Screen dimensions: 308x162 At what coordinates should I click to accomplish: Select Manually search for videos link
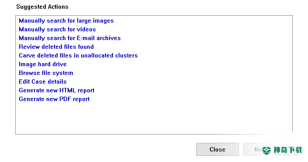click(x=57, y=30)
